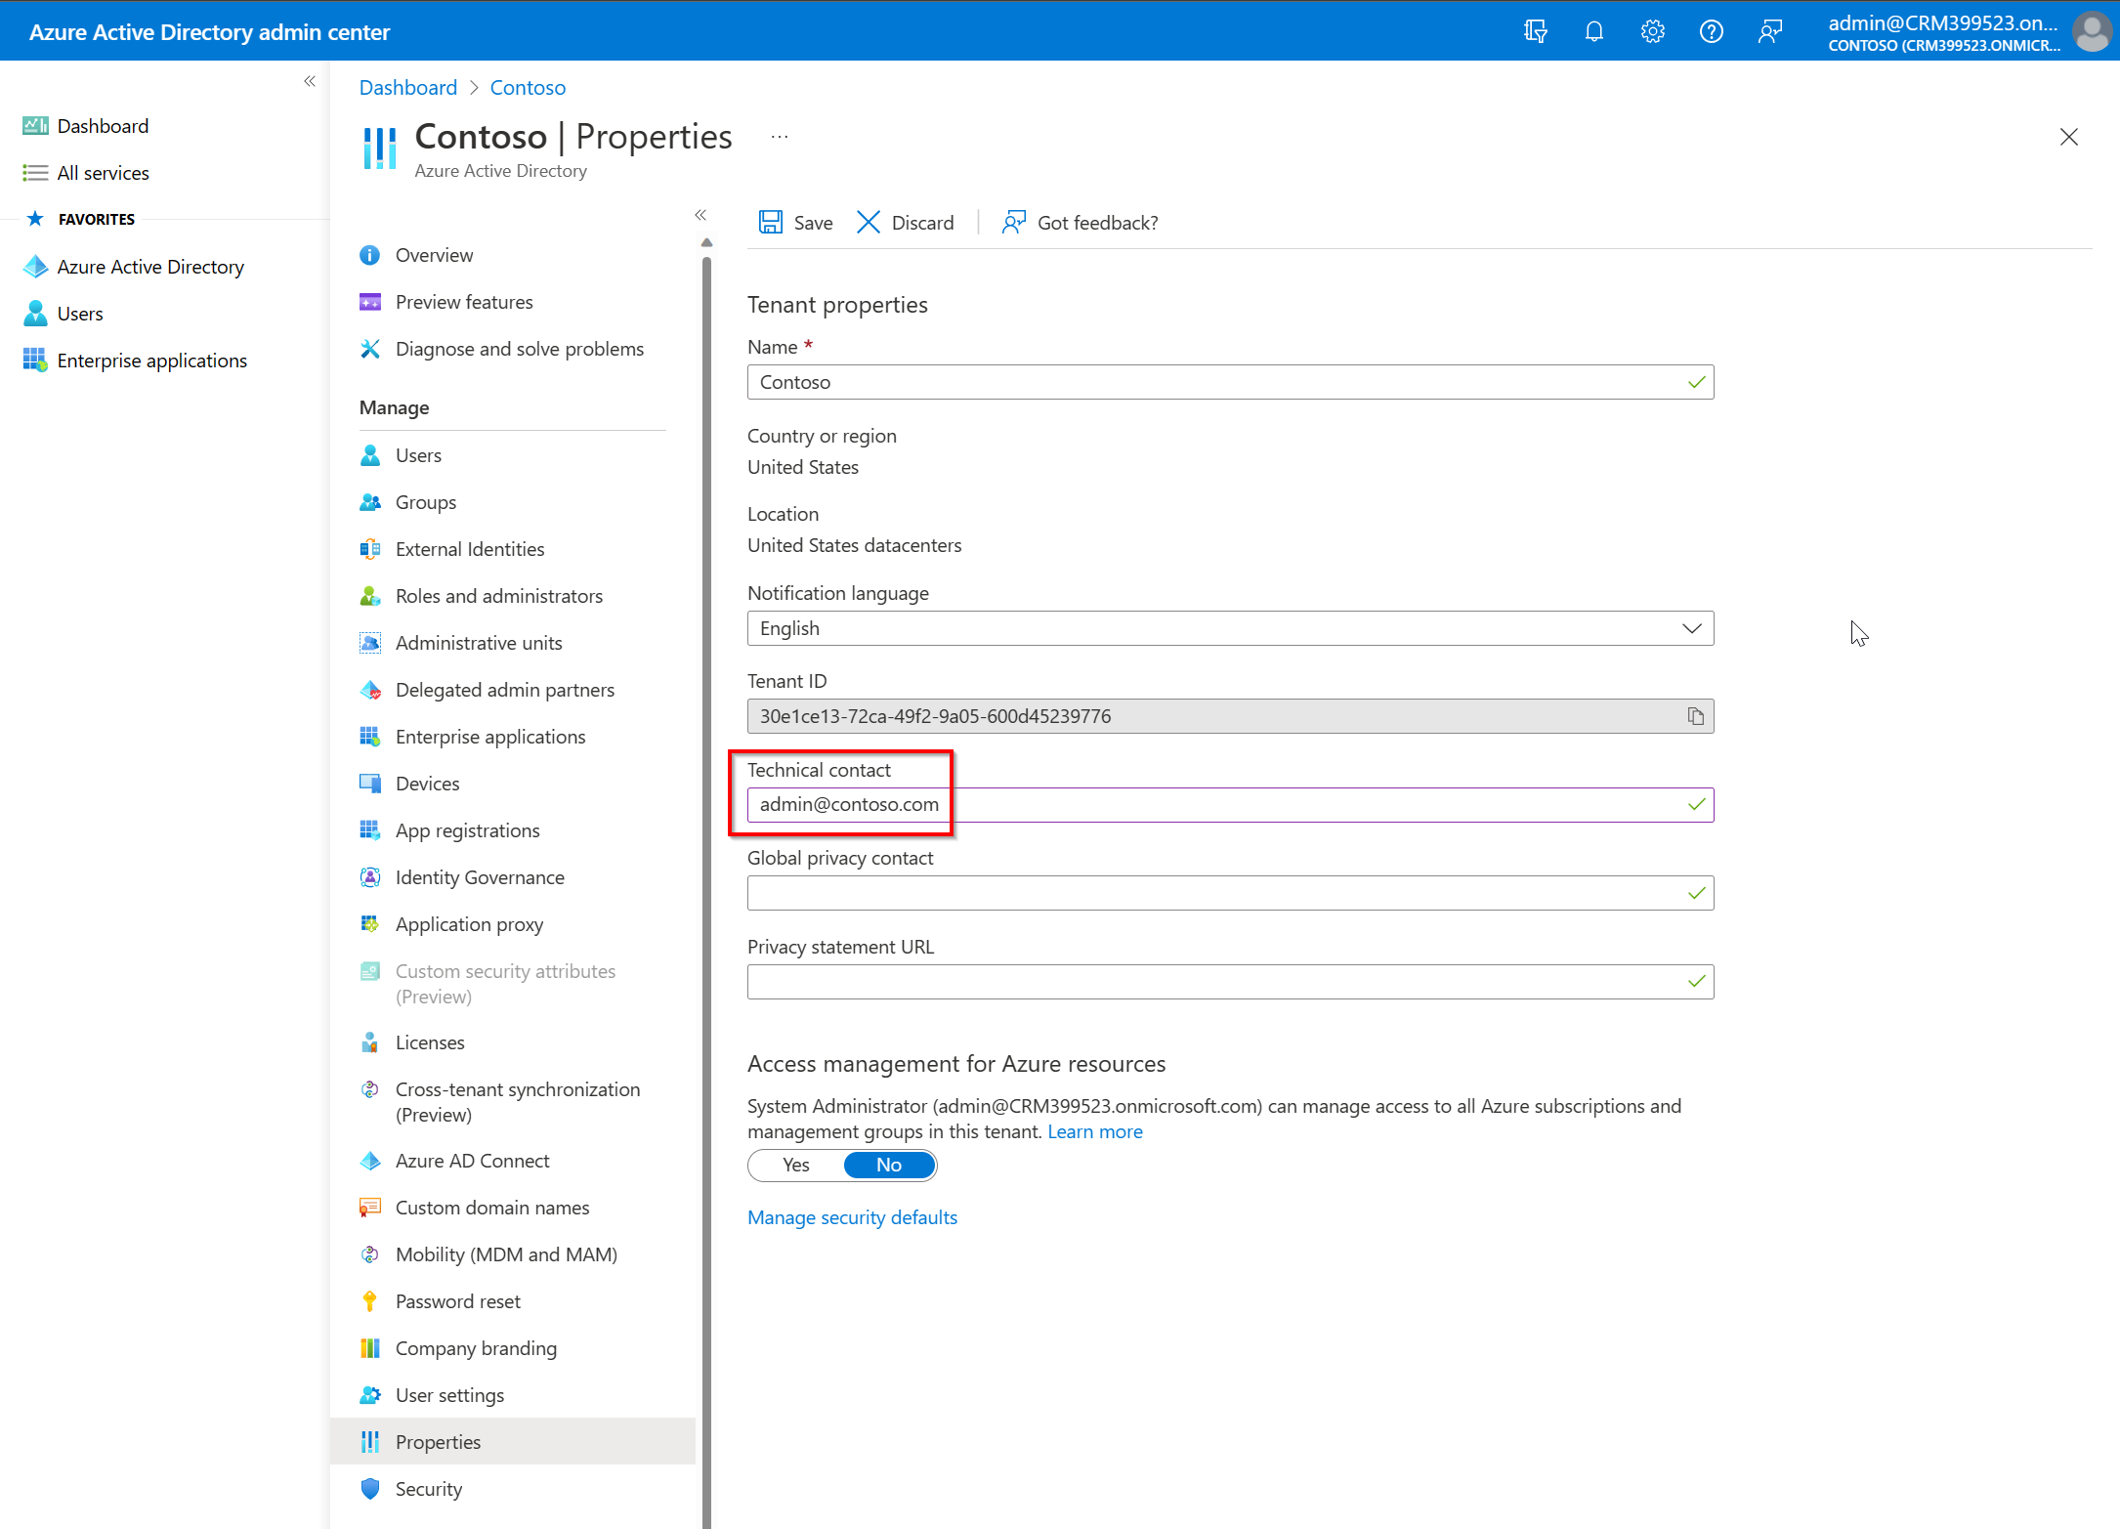Open Enterprise applications under Manage
The height and width of the screenshot is (1529, 2120).
click(490, 737)
